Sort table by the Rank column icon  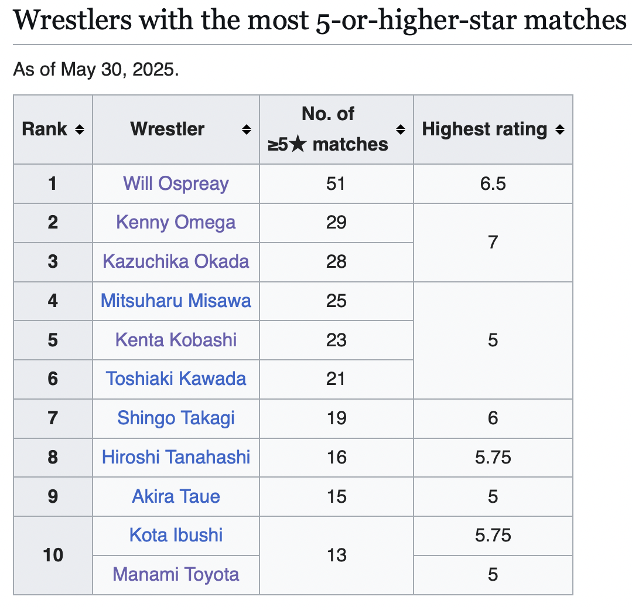click(79, 130)
